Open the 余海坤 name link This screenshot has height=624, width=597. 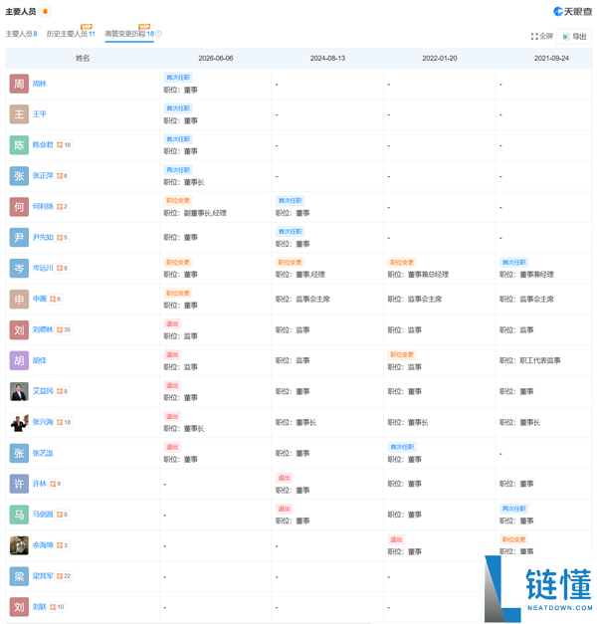(x=43, y=545)
